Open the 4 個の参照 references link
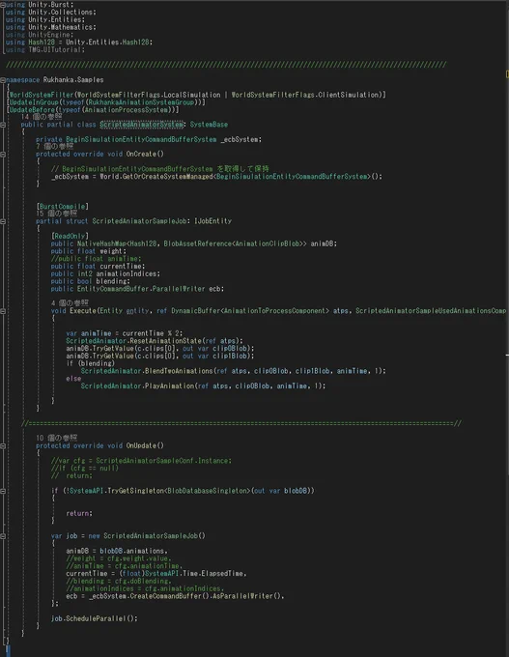This screenshot has height=657, width=509. [70, 303]
